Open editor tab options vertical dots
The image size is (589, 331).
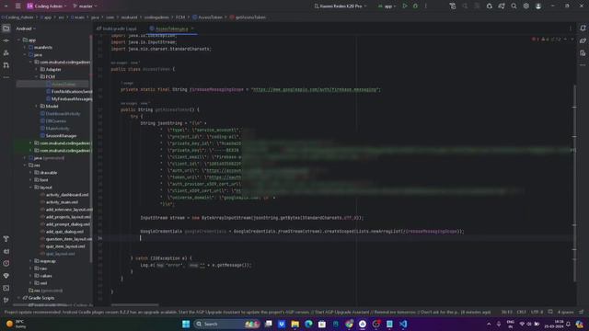[x=571, y=29]
